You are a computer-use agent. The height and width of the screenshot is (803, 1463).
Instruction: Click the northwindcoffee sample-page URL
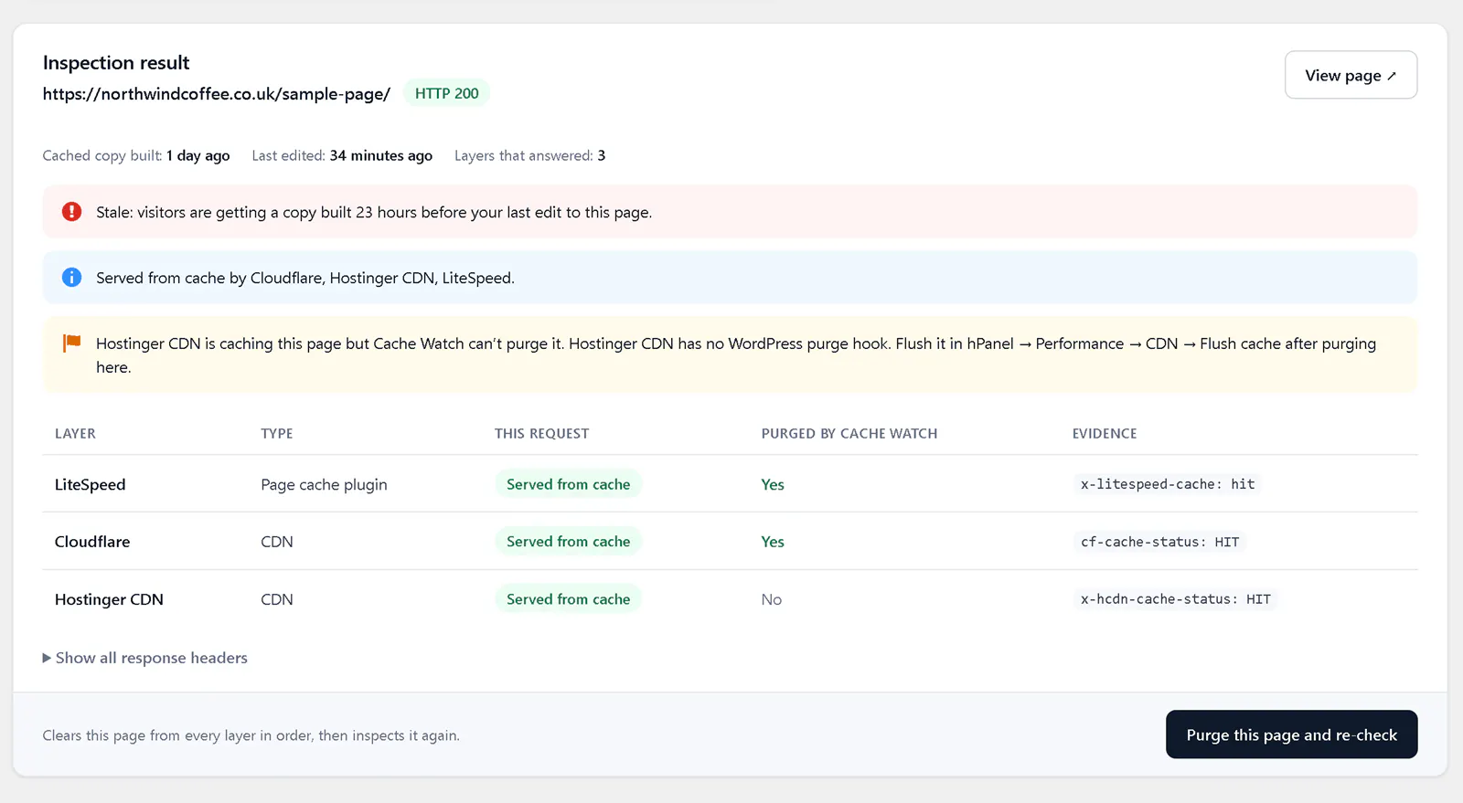coord(217,93)
